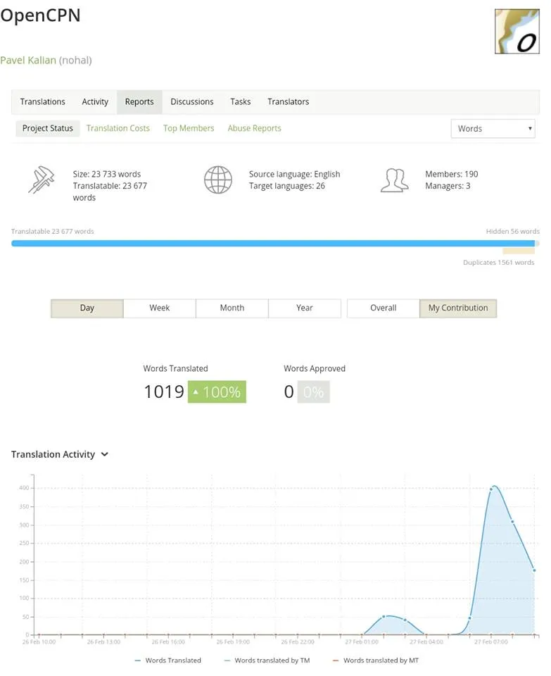Click the globe languages icon
The image size is (551, 676).
(218, 180)
